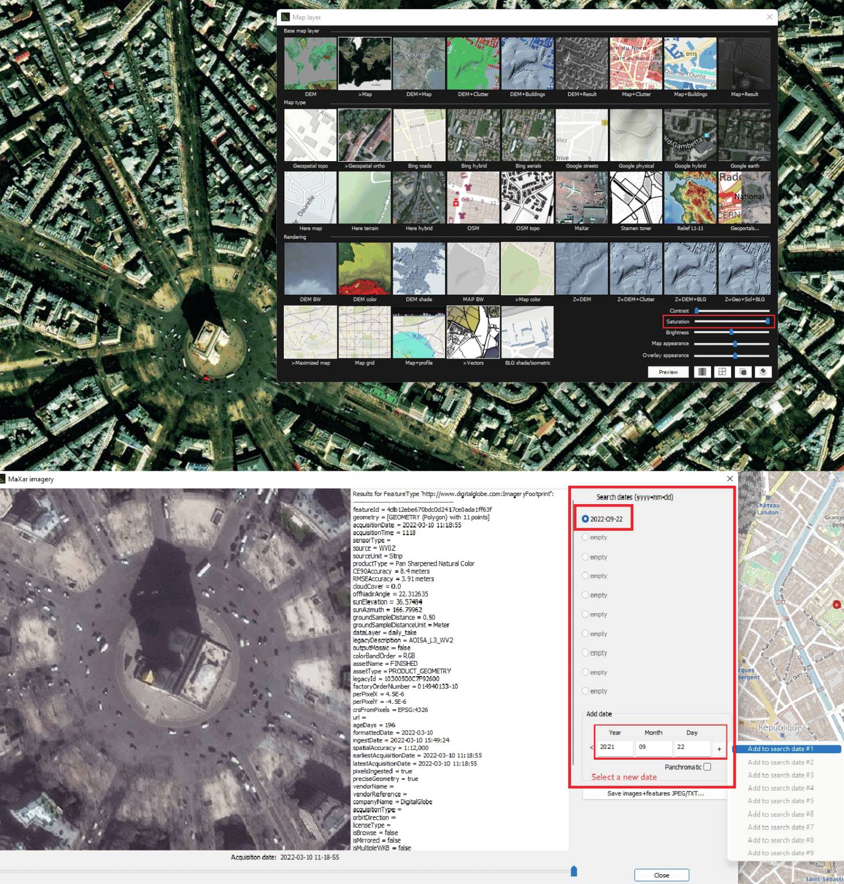Image resolution: width=844 pixels, height=884 pixels.
Task: Click the Preview button
Action: [668, 372]
